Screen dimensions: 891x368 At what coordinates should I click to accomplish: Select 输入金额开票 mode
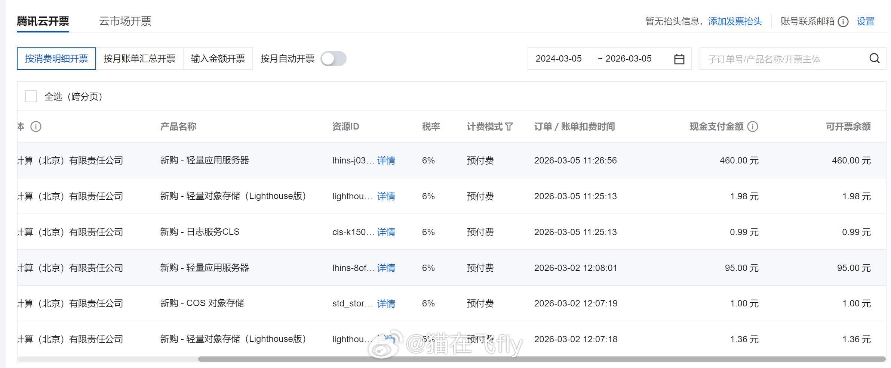click(217, 59)
